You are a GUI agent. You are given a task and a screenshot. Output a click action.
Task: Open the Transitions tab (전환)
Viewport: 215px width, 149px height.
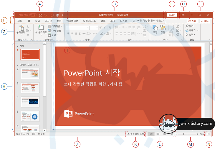coord(59,21)
